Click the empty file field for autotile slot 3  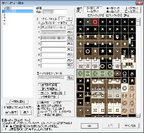tap(54, 44)
